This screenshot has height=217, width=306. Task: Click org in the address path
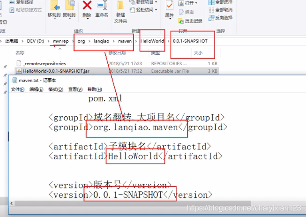[x=81, y=41]
